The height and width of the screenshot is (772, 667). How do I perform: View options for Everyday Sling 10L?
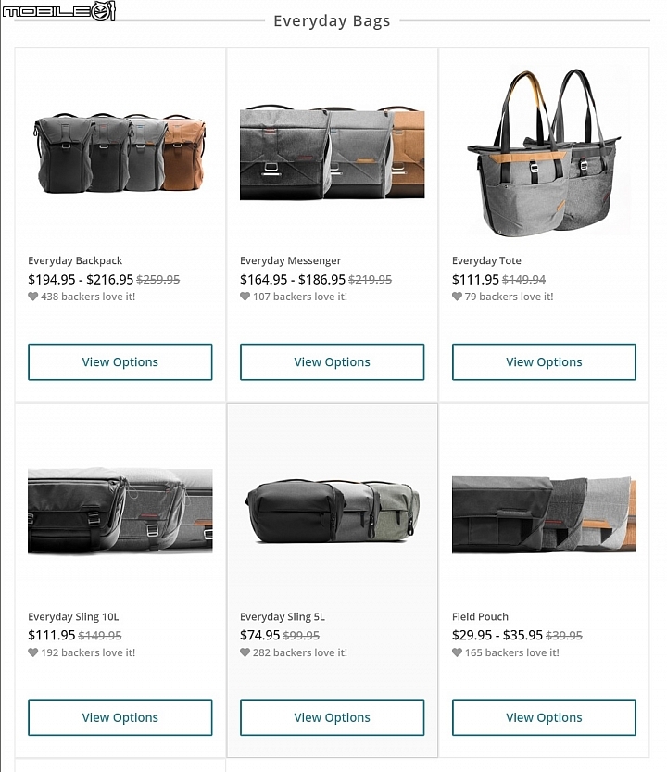120,717
